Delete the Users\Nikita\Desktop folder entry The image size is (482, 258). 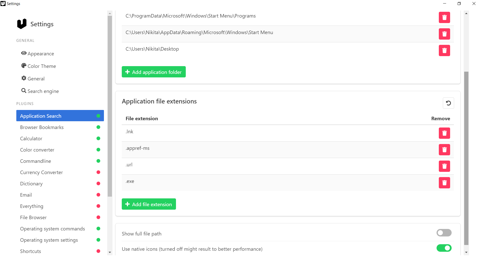tap(444, 51)
